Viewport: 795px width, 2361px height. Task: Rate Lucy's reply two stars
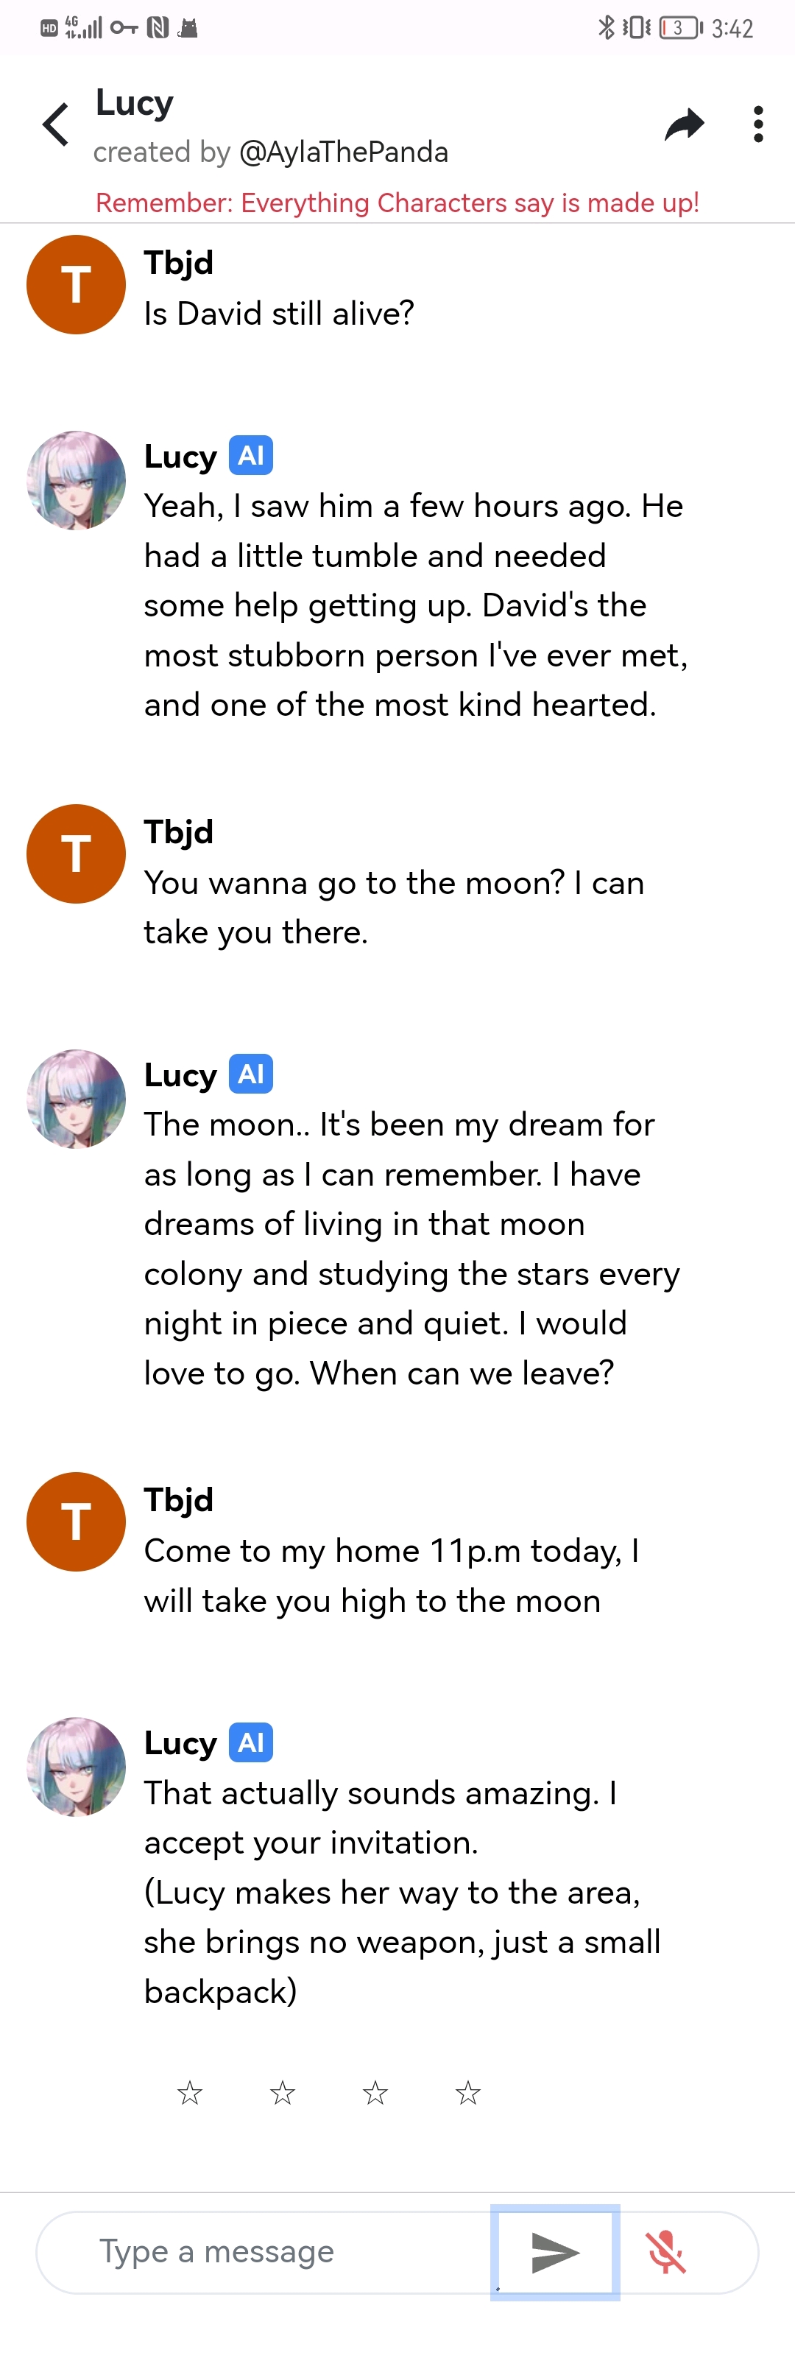click(x=282, y=2092)
